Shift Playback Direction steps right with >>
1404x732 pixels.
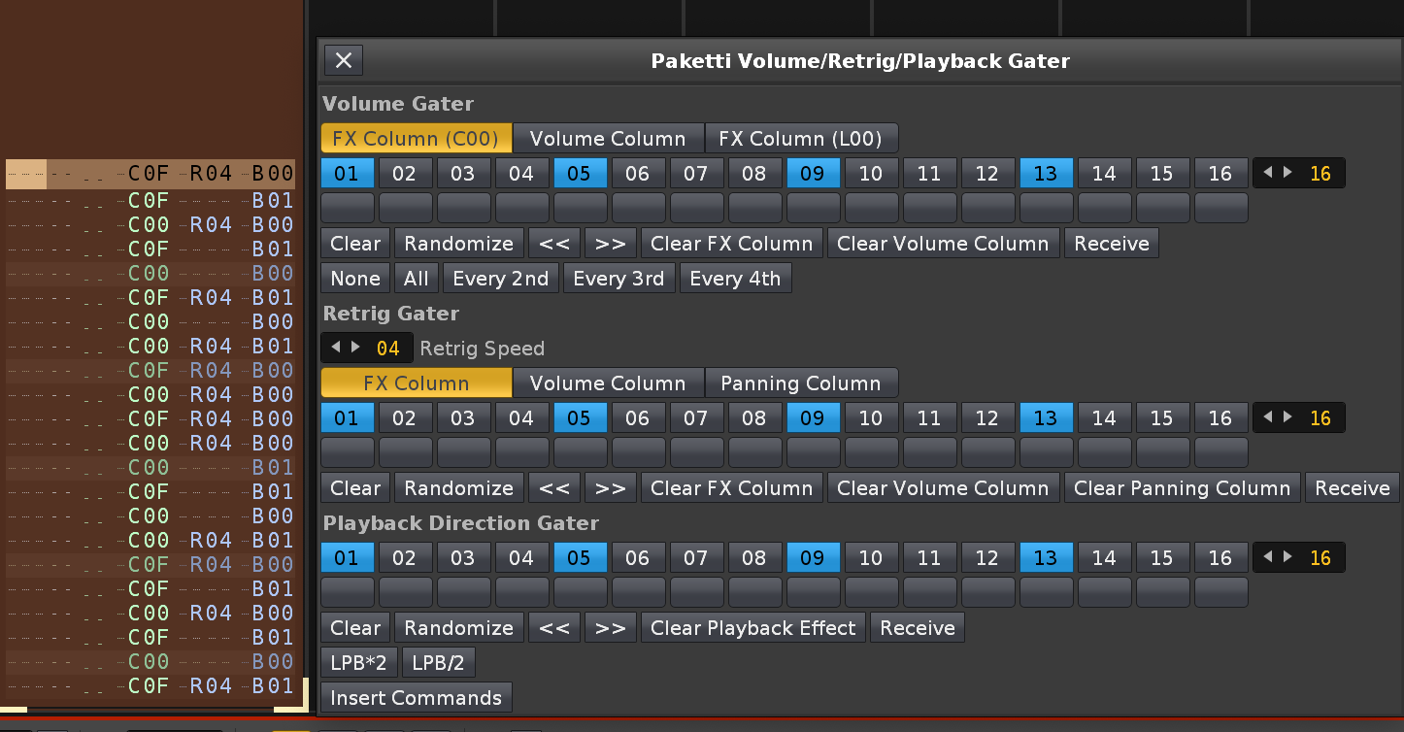tap(611, 628)
